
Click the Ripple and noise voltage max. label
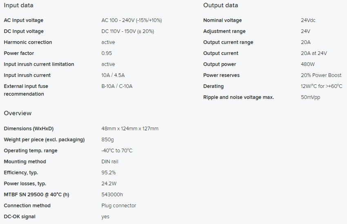point(238,97)
